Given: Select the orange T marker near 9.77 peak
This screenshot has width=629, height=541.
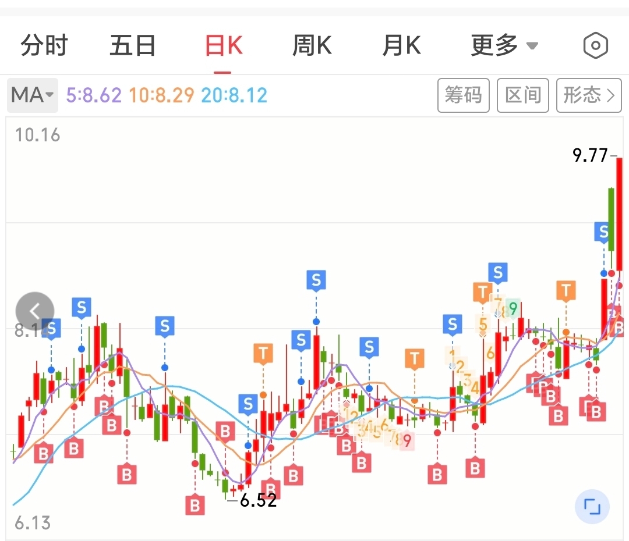Looking at the screenshot, I should pyautogui.click(x=566, y=290).
